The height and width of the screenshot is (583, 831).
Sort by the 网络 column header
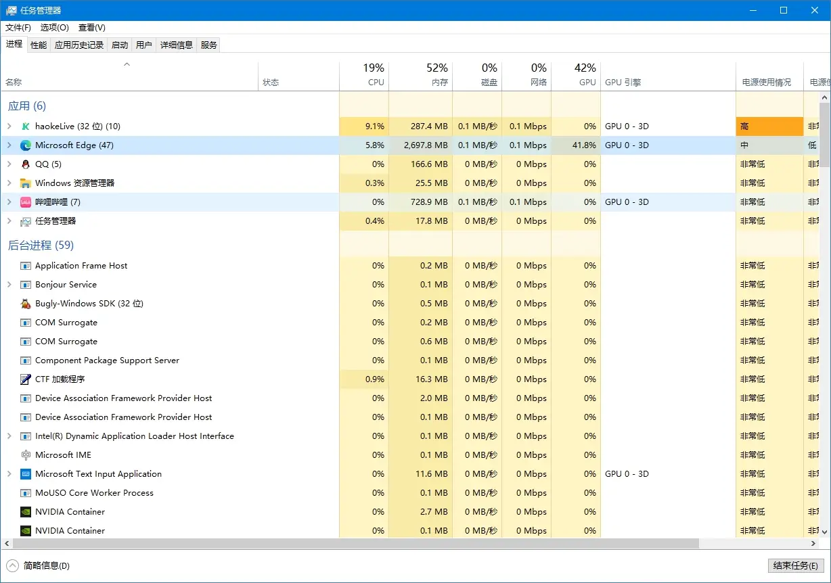tap(526, 76)
